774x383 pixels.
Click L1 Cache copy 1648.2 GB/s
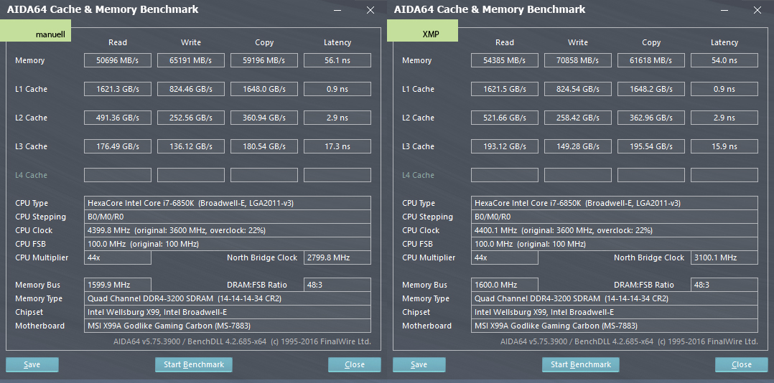(651, 89)
